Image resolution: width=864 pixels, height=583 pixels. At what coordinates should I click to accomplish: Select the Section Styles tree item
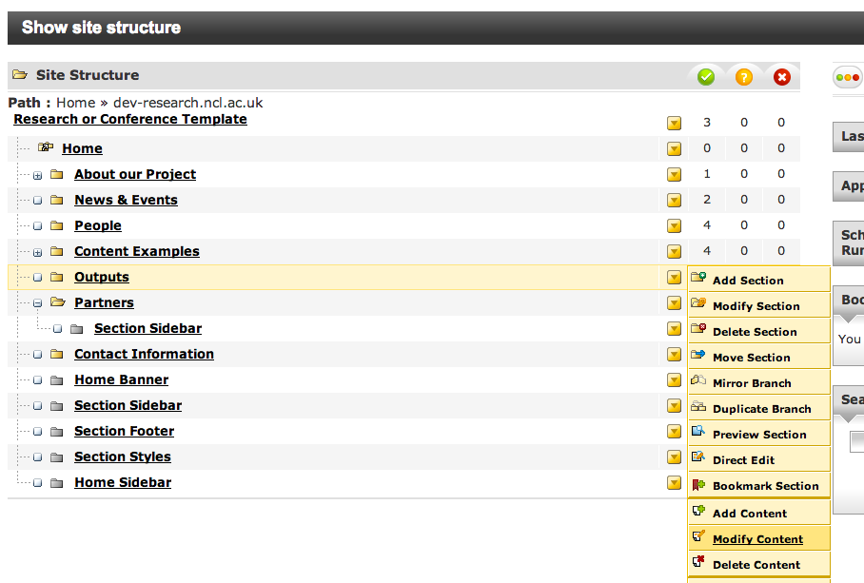[123, 457]
